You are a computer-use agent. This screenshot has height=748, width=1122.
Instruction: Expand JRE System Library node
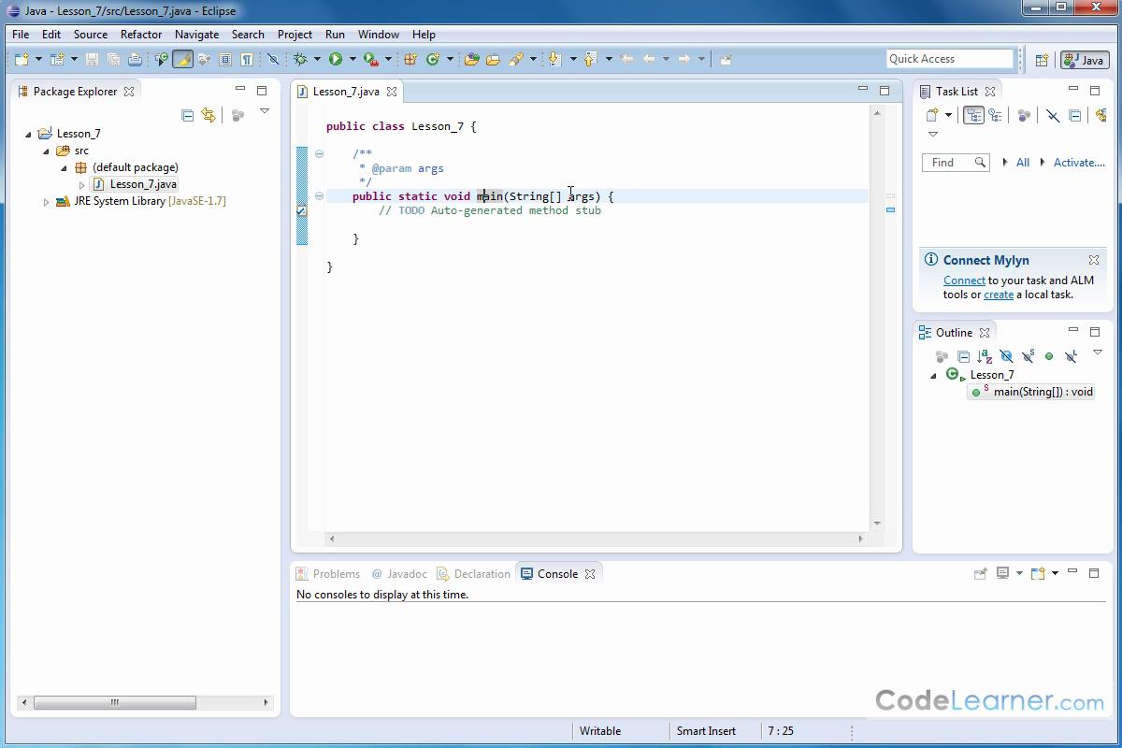[x=46, y=201]
